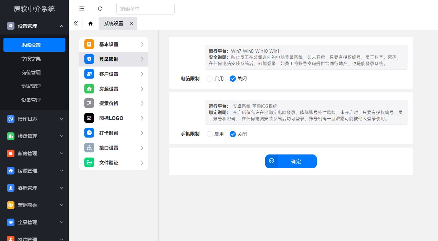Click the orange 基本设置 document icon
The width and height of the screenshot is (438, 241).
click(x=89, y=44)
